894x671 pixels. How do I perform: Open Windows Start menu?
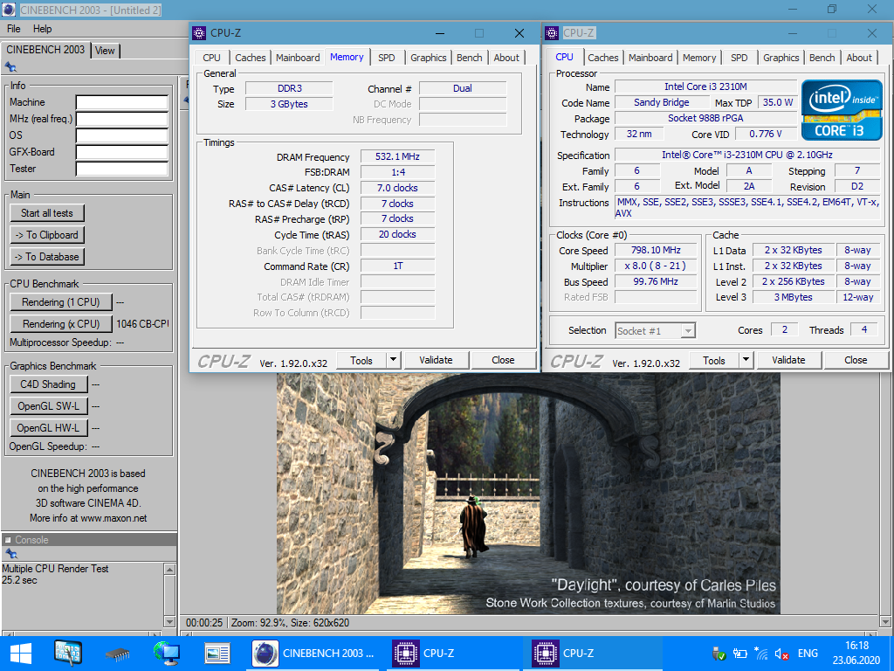[x=21, y=654]
